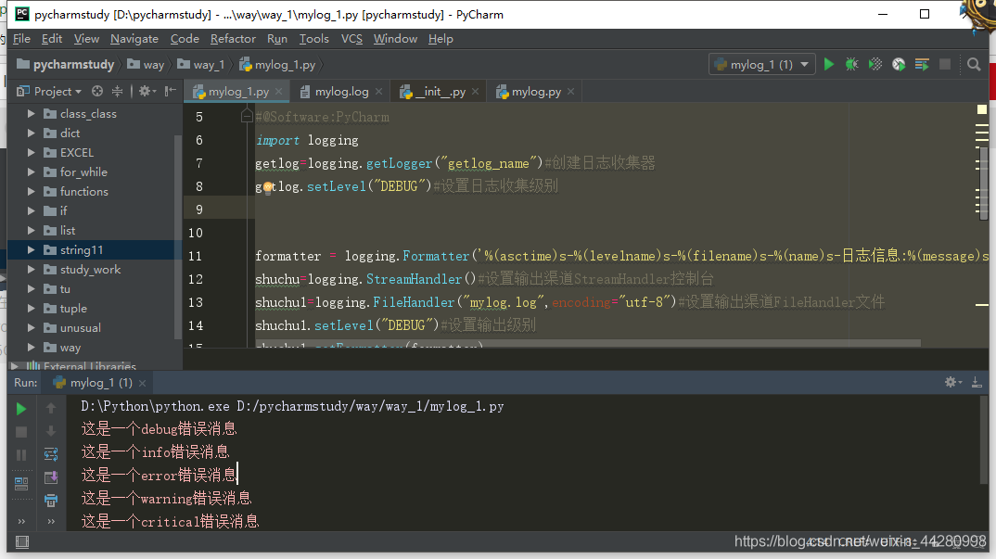Viewport: 996px width, 559px height.
Task: Click up stack trace arrow
Action: coord(51,409)
